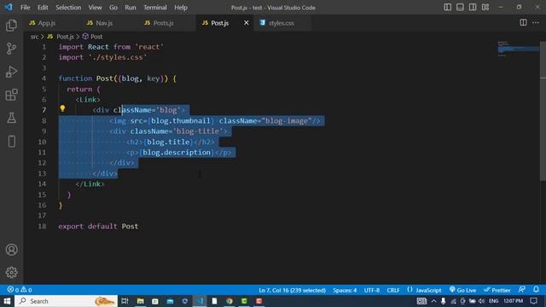The width and height of the screenshot is (546, 307).
Task: Open the Extensions view
Action: coord(11,95)
